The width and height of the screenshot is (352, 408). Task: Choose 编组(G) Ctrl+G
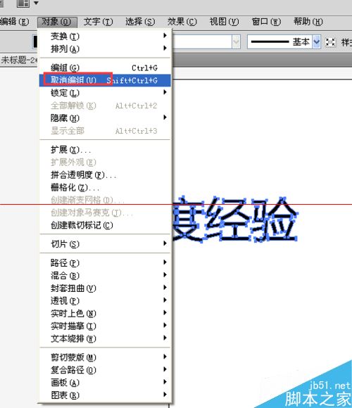click(105, 68)
